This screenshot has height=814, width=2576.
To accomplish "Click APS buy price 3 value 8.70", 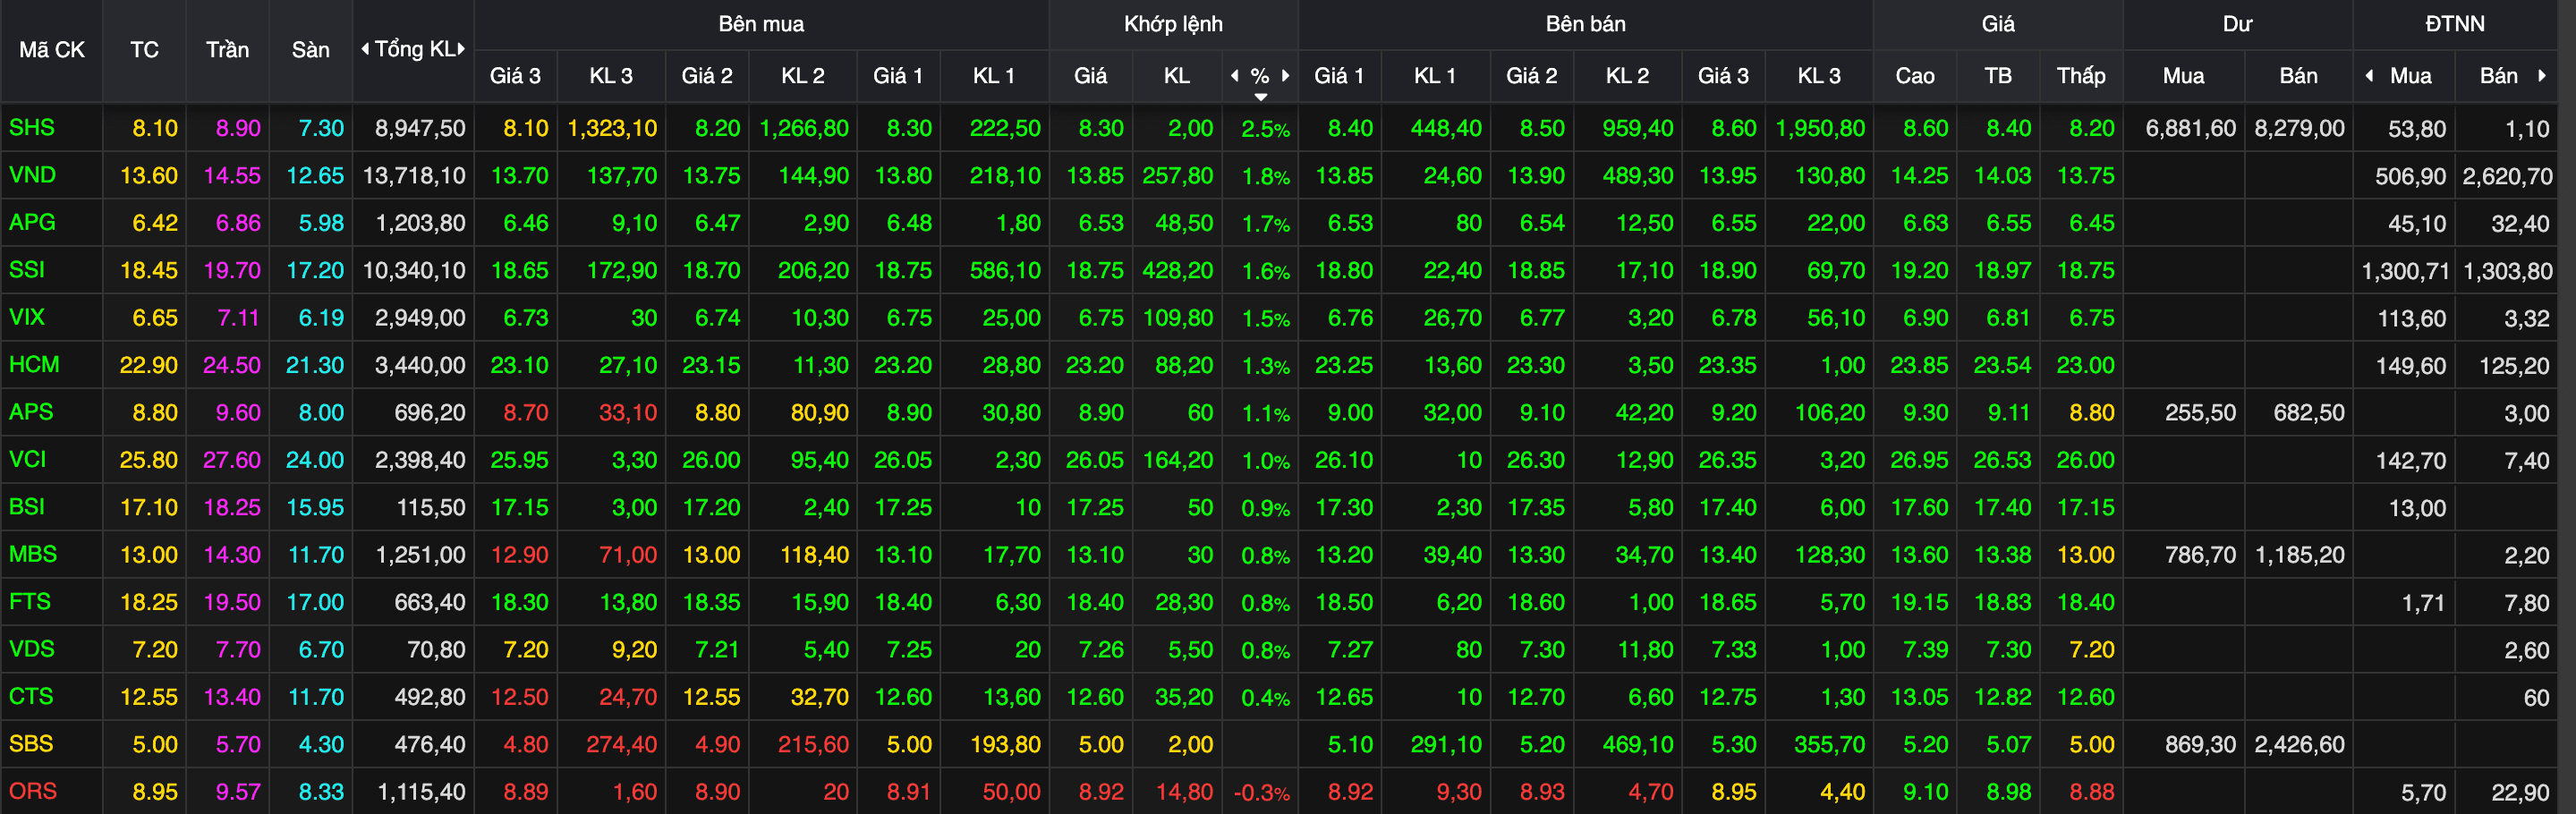I will coord(526,412).
